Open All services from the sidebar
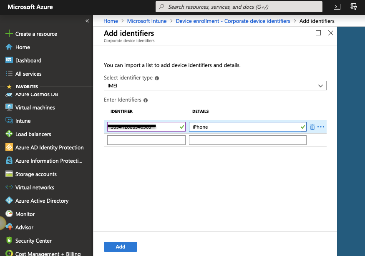Image resolution: width=365 pixels, height=256 pixels. click(x=28, y=74)
